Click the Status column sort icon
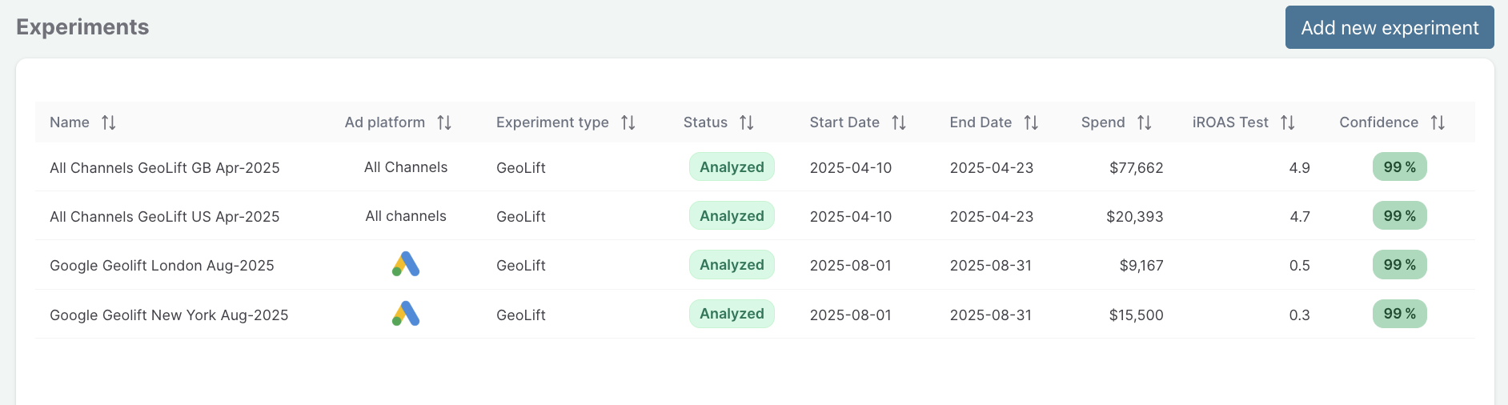Screen dimensions: 1508x405 tap(747, 122)
